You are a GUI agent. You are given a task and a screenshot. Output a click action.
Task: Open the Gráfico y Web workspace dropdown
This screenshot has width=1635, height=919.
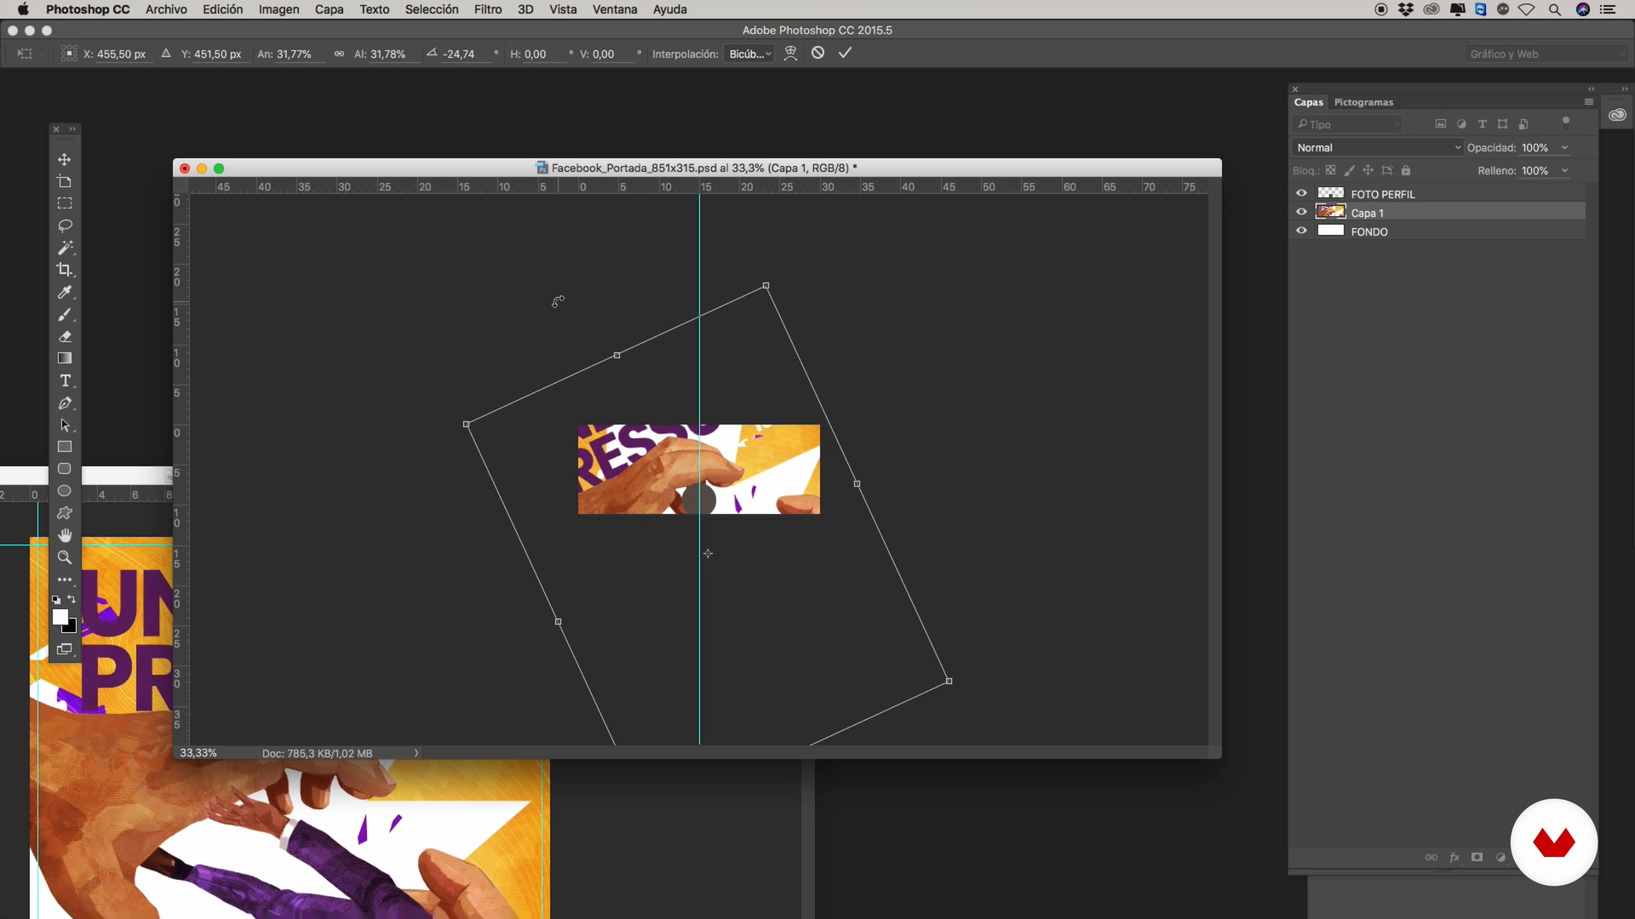[1546, 54]
